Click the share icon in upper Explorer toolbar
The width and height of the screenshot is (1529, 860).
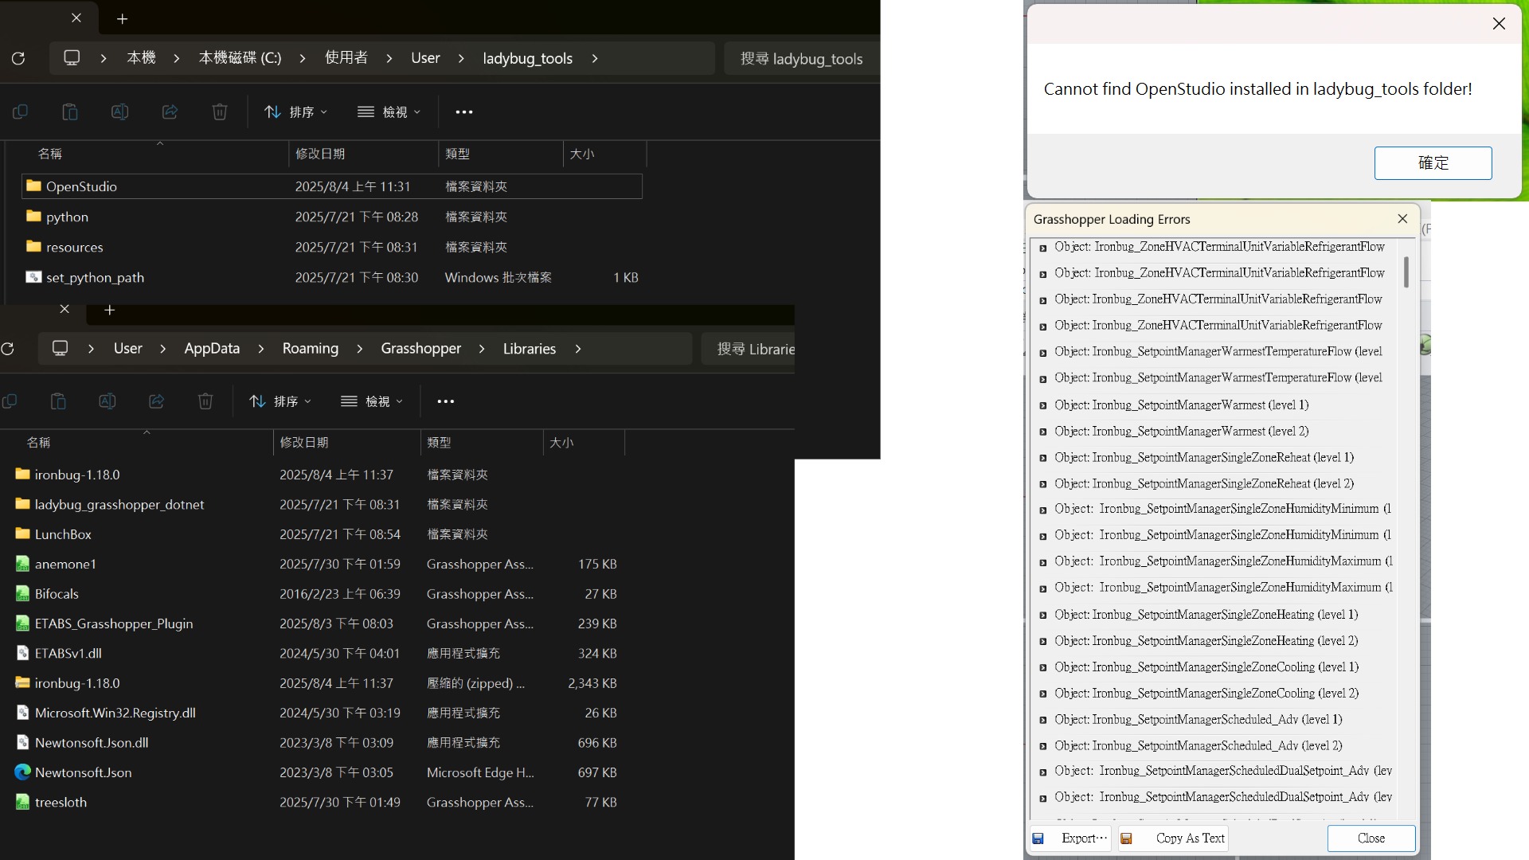170,112
